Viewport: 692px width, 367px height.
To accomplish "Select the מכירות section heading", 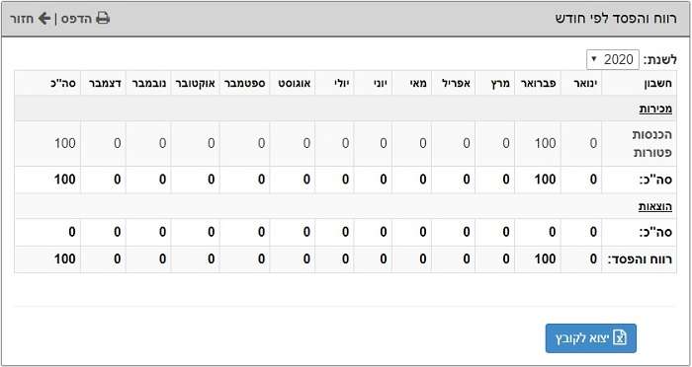I will 655,110.
